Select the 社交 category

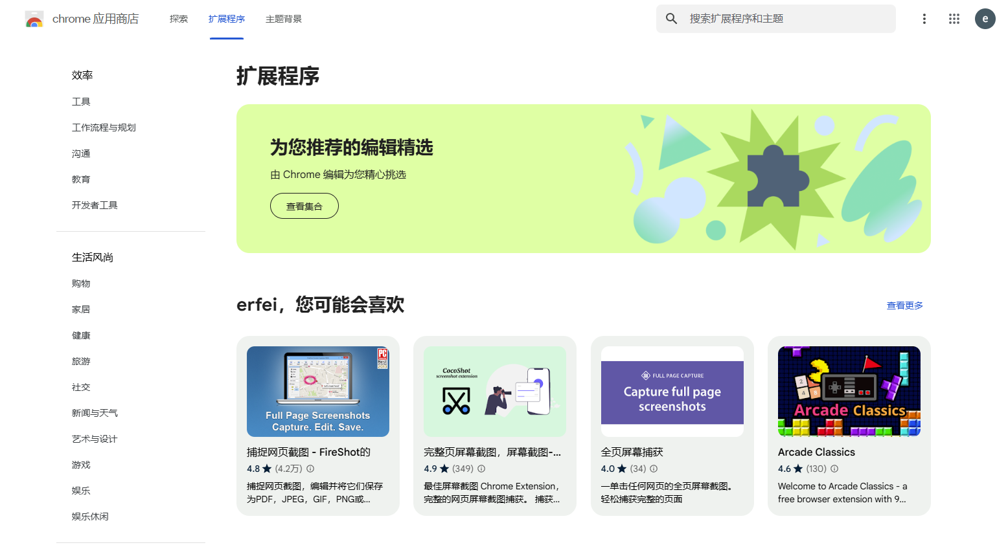click(81, 387)
